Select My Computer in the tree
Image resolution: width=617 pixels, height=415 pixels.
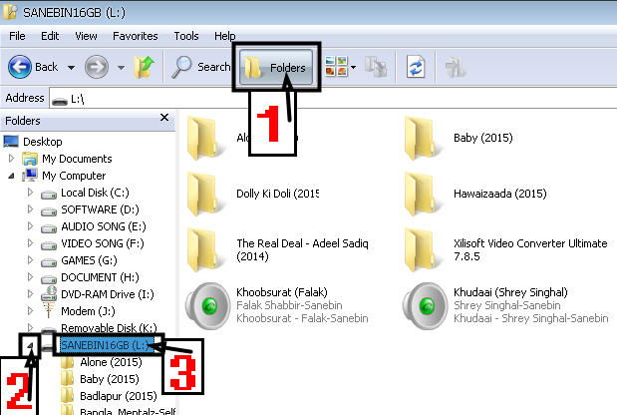[74, 176]
